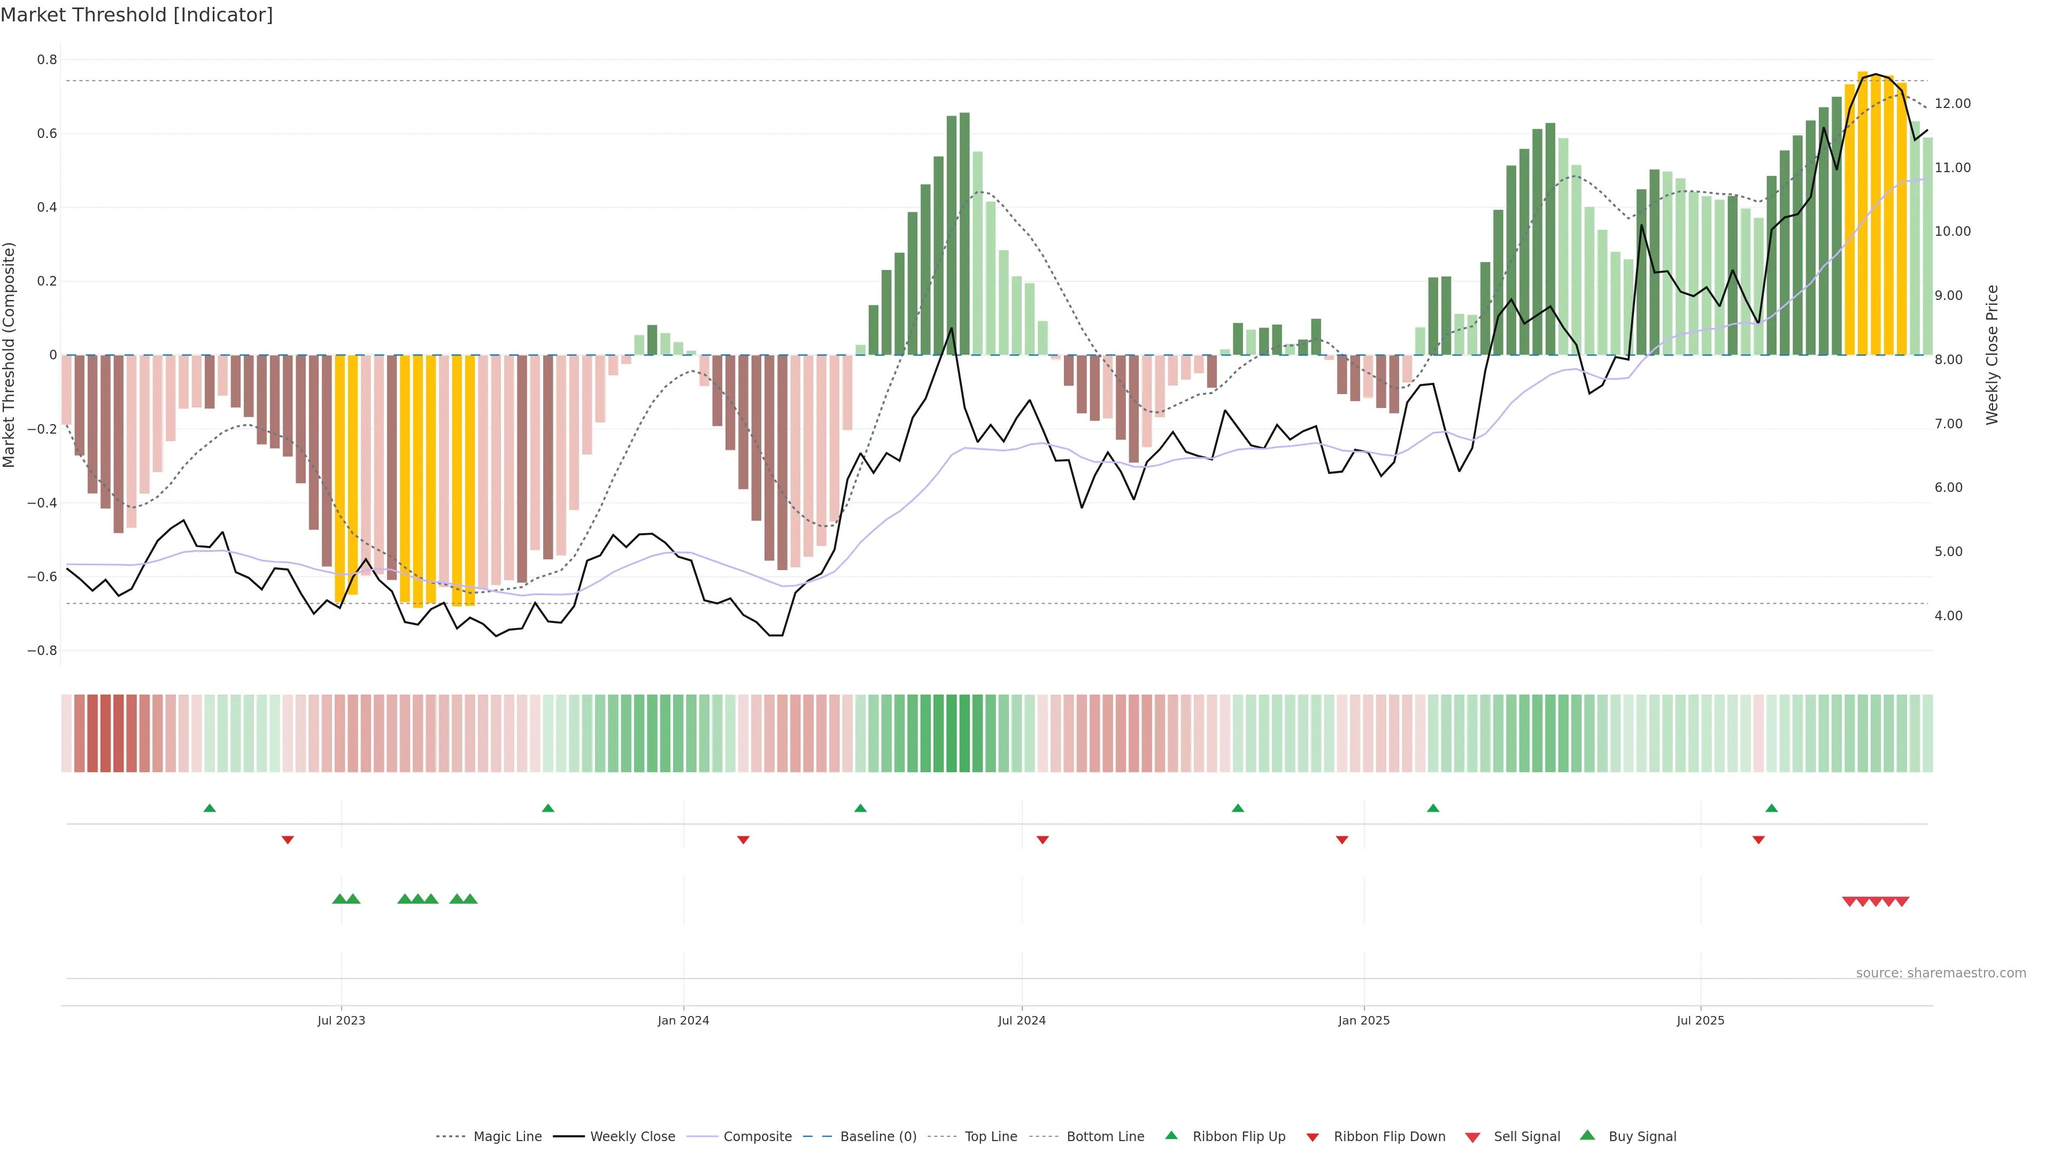Viewport: 2053px width, 1155px height.
Task: Click the Ribbon Flip Down legend triangle icon
Action: (1312, 1137)
